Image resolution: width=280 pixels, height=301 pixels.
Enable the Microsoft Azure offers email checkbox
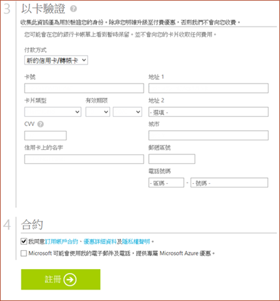pos(24,253)
